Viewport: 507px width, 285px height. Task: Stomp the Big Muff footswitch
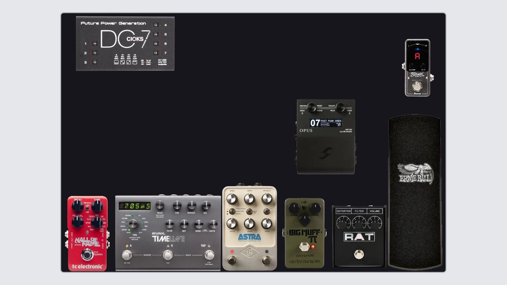click(x=304, y=247)
